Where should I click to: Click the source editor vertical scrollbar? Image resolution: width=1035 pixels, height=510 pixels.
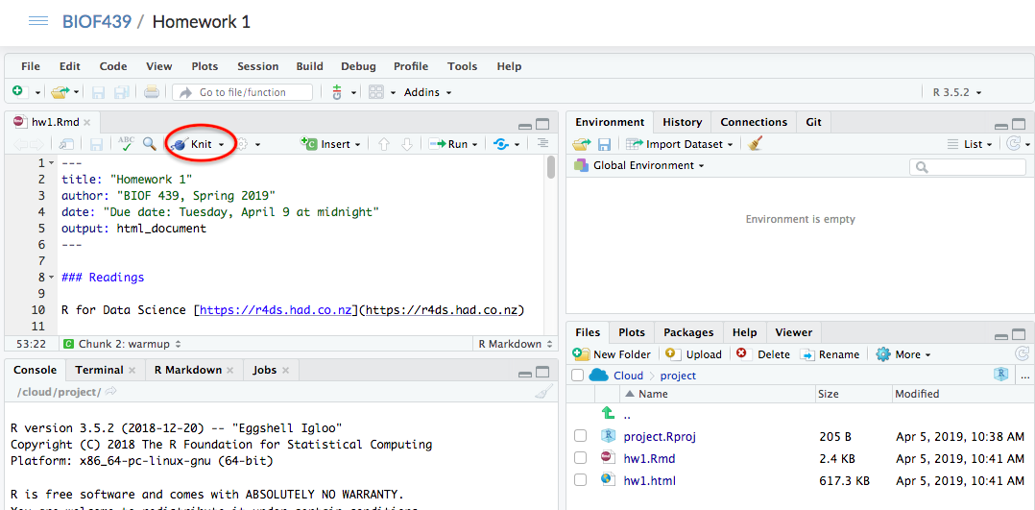(x=550, y=167)
